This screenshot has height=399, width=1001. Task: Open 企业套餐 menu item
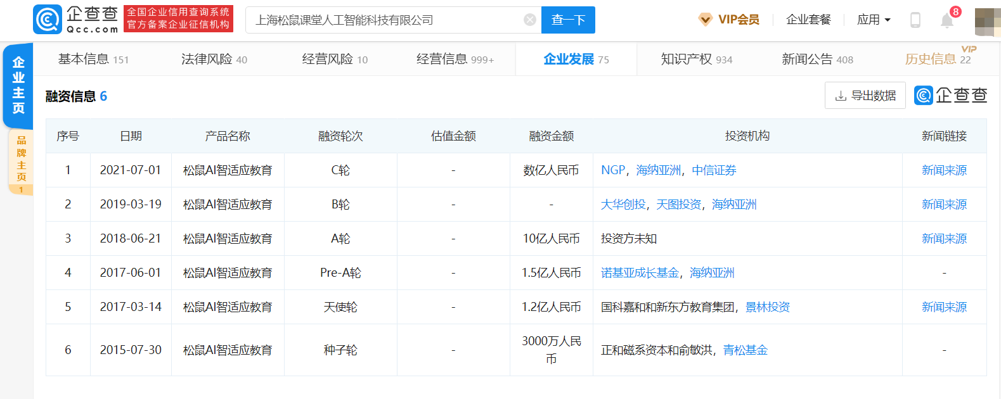[x=808, y=20]
